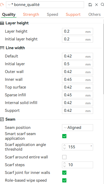Click the settings panel vertical scrollbar
104x184 pixels.
coord(103,57)
